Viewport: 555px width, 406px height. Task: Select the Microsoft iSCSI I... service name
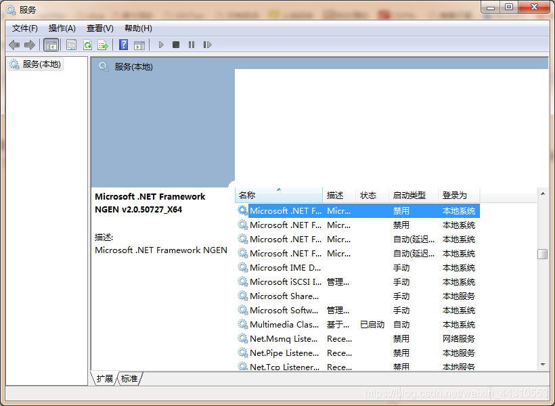pos(286,281)
